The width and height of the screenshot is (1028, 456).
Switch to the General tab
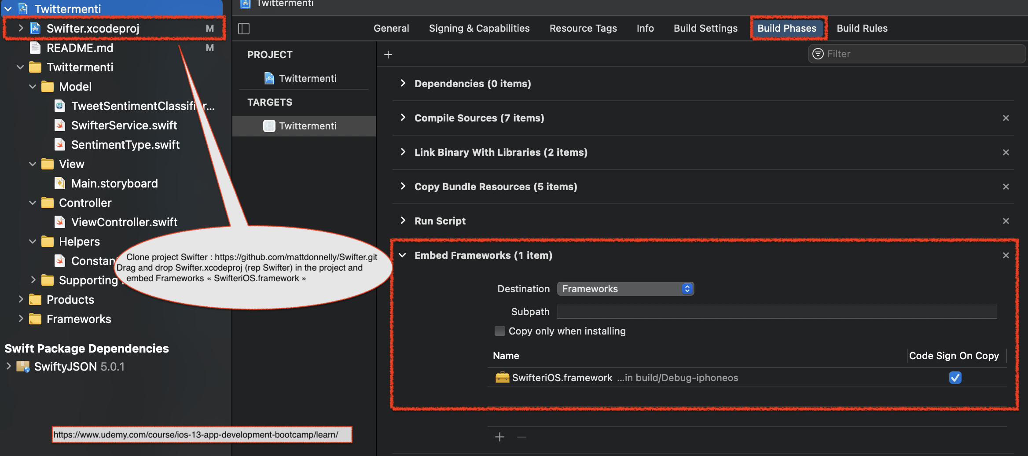(x=391, y=28)
